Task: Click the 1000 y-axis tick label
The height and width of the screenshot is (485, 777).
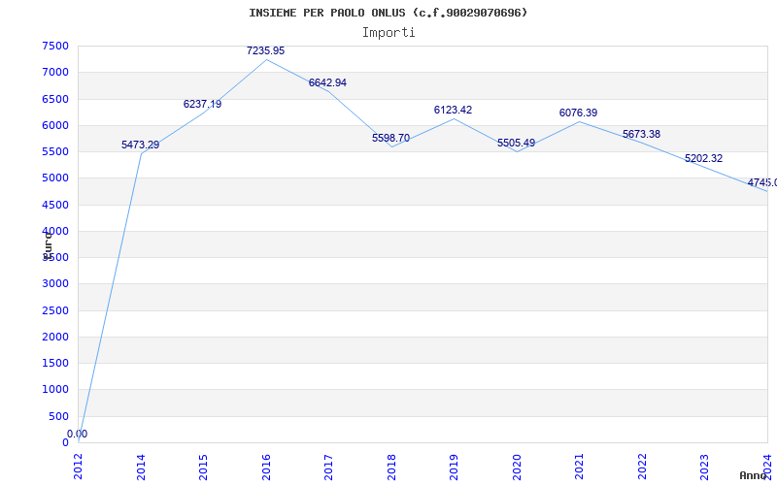Action: [55, 390]
